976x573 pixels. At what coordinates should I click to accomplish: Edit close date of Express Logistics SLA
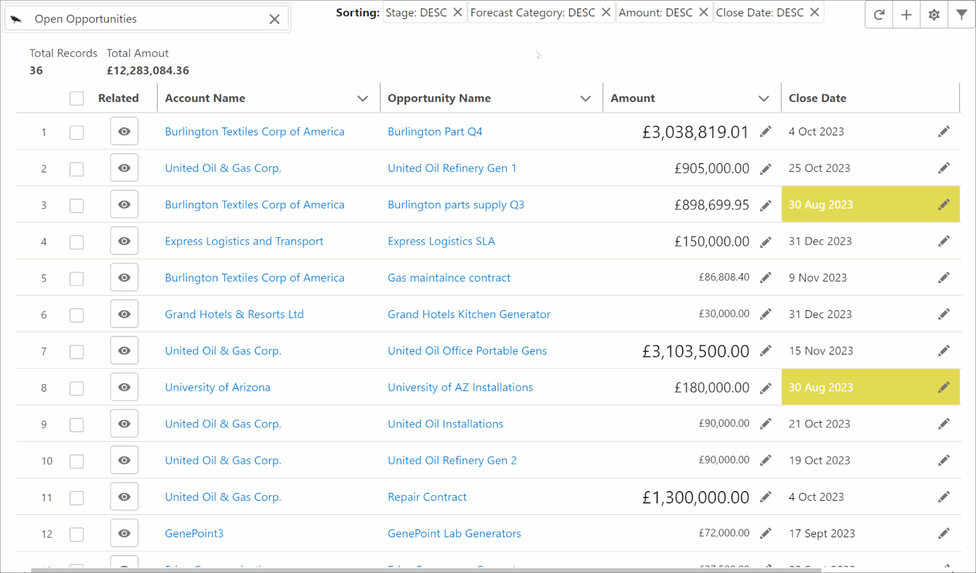(943, 241)
